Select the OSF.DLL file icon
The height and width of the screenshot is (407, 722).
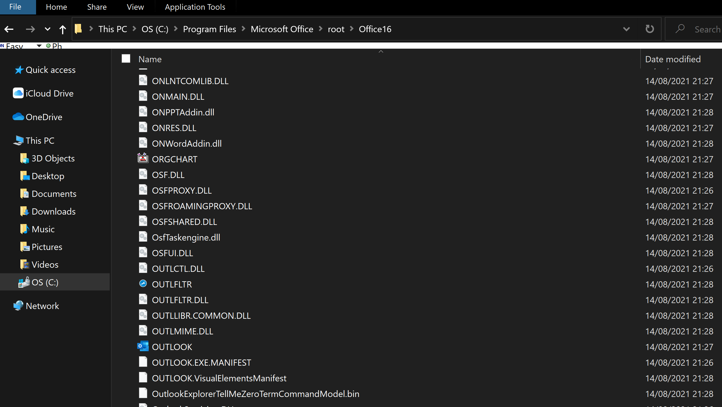click(143, 174)
